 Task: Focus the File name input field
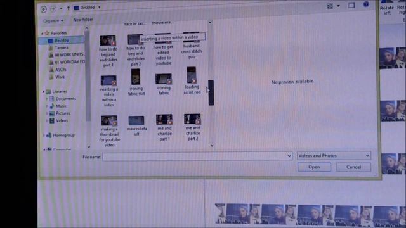click(195, 156)
